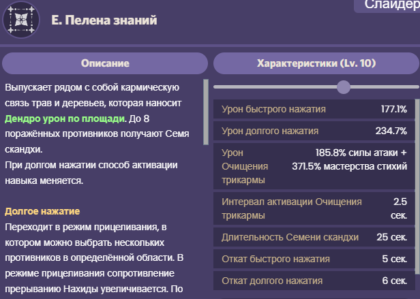Click the value 234.7%

pos(391,131)
